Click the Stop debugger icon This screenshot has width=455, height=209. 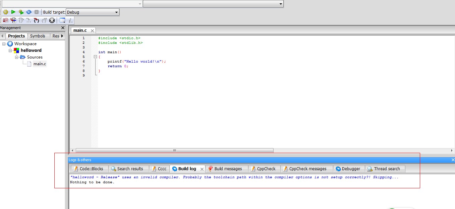(52, 20)
